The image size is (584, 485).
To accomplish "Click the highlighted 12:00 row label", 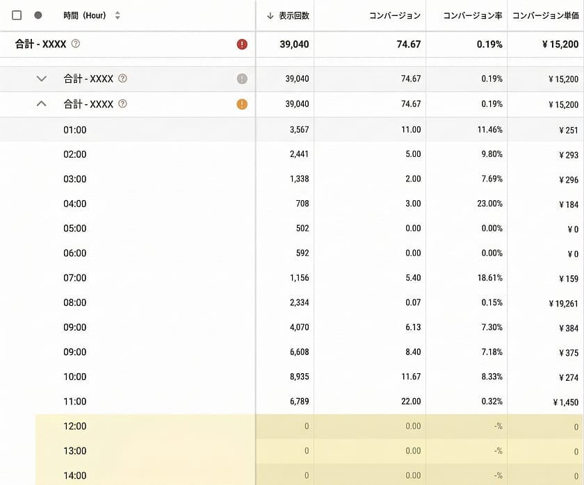I will pyautogui.click(x=75, y=426).
